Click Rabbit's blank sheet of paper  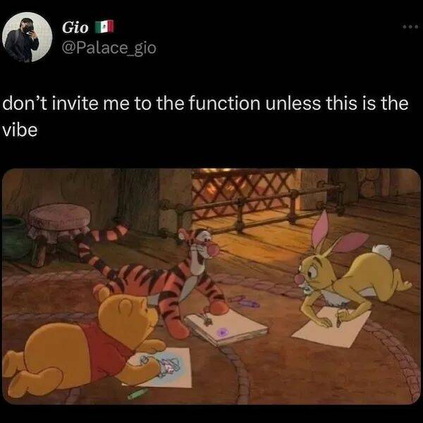click(331, 327)
